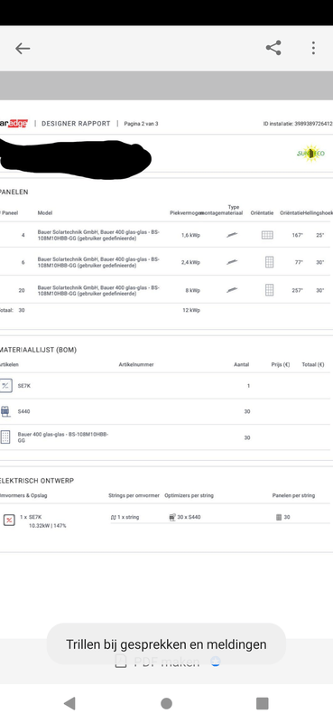
Task: Click 'Pagina 2 van 3' page indicator
Action: (141, 124)
